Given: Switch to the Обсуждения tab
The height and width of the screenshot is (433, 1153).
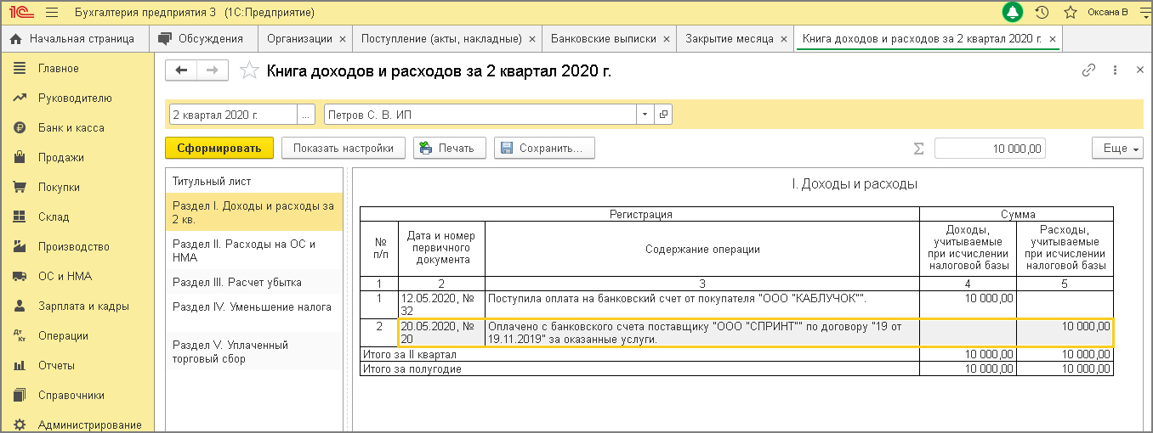Looking at the screenshot, I should point(203,38).
